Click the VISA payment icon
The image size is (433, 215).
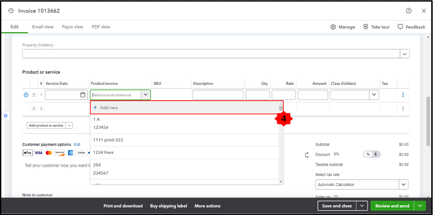coord(39,153)
